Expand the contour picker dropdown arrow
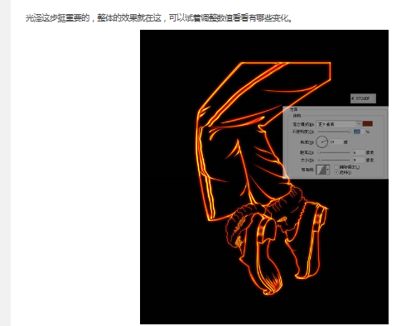 [328, 170]
